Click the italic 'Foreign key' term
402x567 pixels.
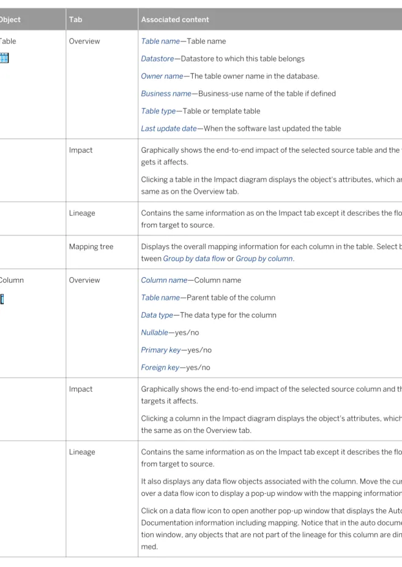[x=160, y=367]
